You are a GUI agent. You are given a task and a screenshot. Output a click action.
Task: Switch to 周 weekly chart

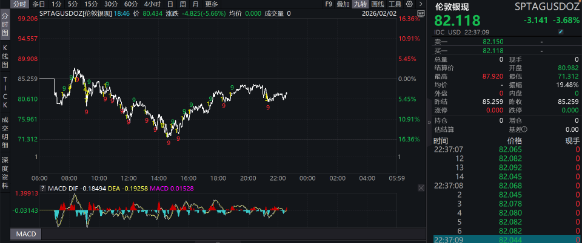(x=182, y=4)
